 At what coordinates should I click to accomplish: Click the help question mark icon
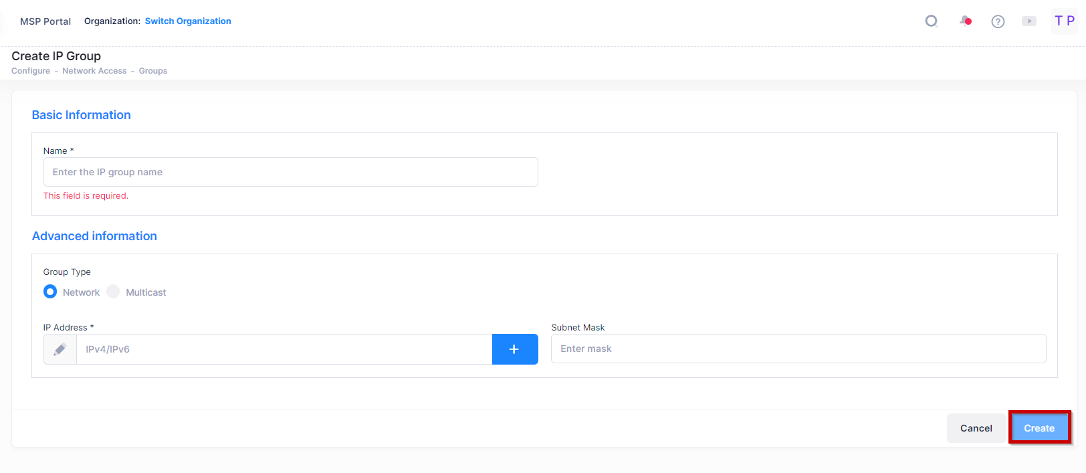tap(998, 21)
